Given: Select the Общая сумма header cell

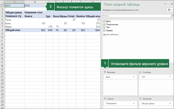Looking at the screenshot, I should [x=14, y=12].
